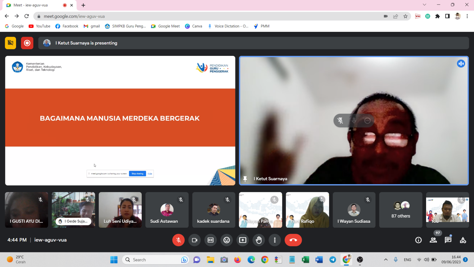Open more options three-dot menu
The image size is (474, 267).
[x=275, y=240]
